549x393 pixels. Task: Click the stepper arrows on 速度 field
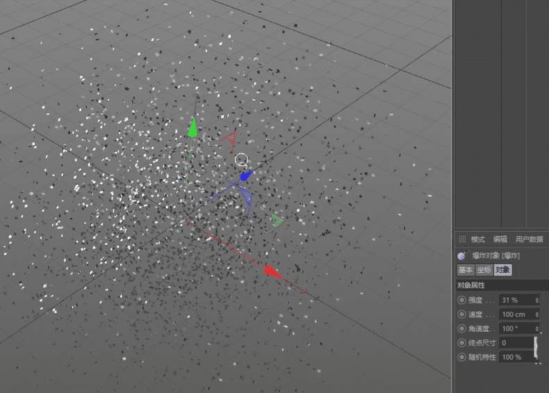pos(536,315)
